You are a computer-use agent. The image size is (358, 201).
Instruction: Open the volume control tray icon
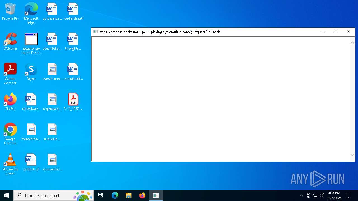click(x=322, y=195)
